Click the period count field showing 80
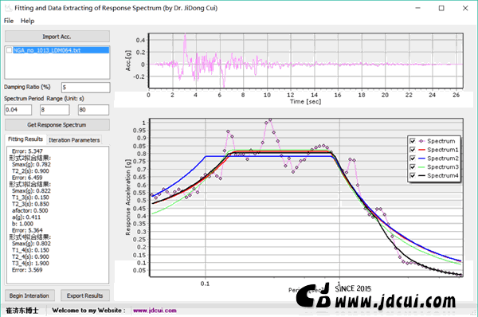The image size is (478, 317). 93,110
